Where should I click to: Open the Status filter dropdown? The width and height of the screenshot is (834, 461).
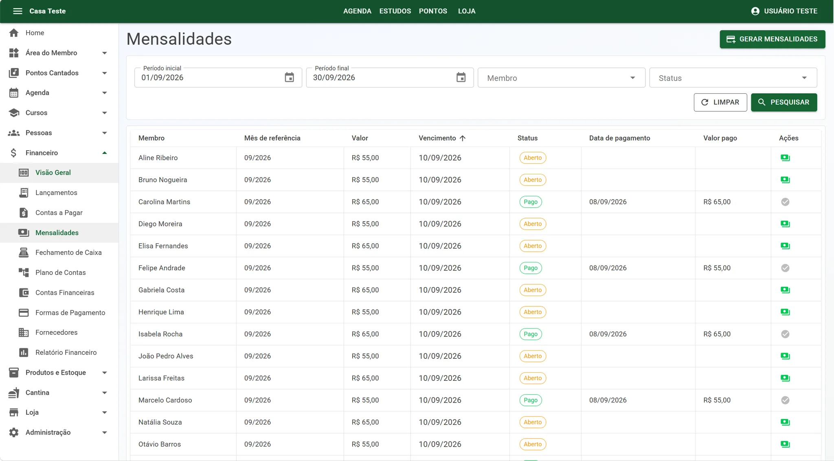[x=733, y=78]
